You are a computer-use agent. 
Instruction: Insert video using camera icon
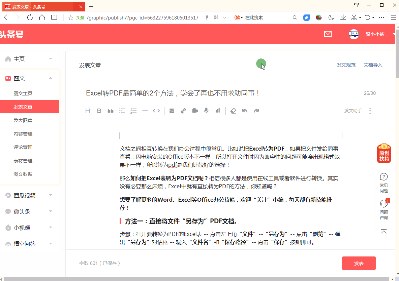(195, 111)
